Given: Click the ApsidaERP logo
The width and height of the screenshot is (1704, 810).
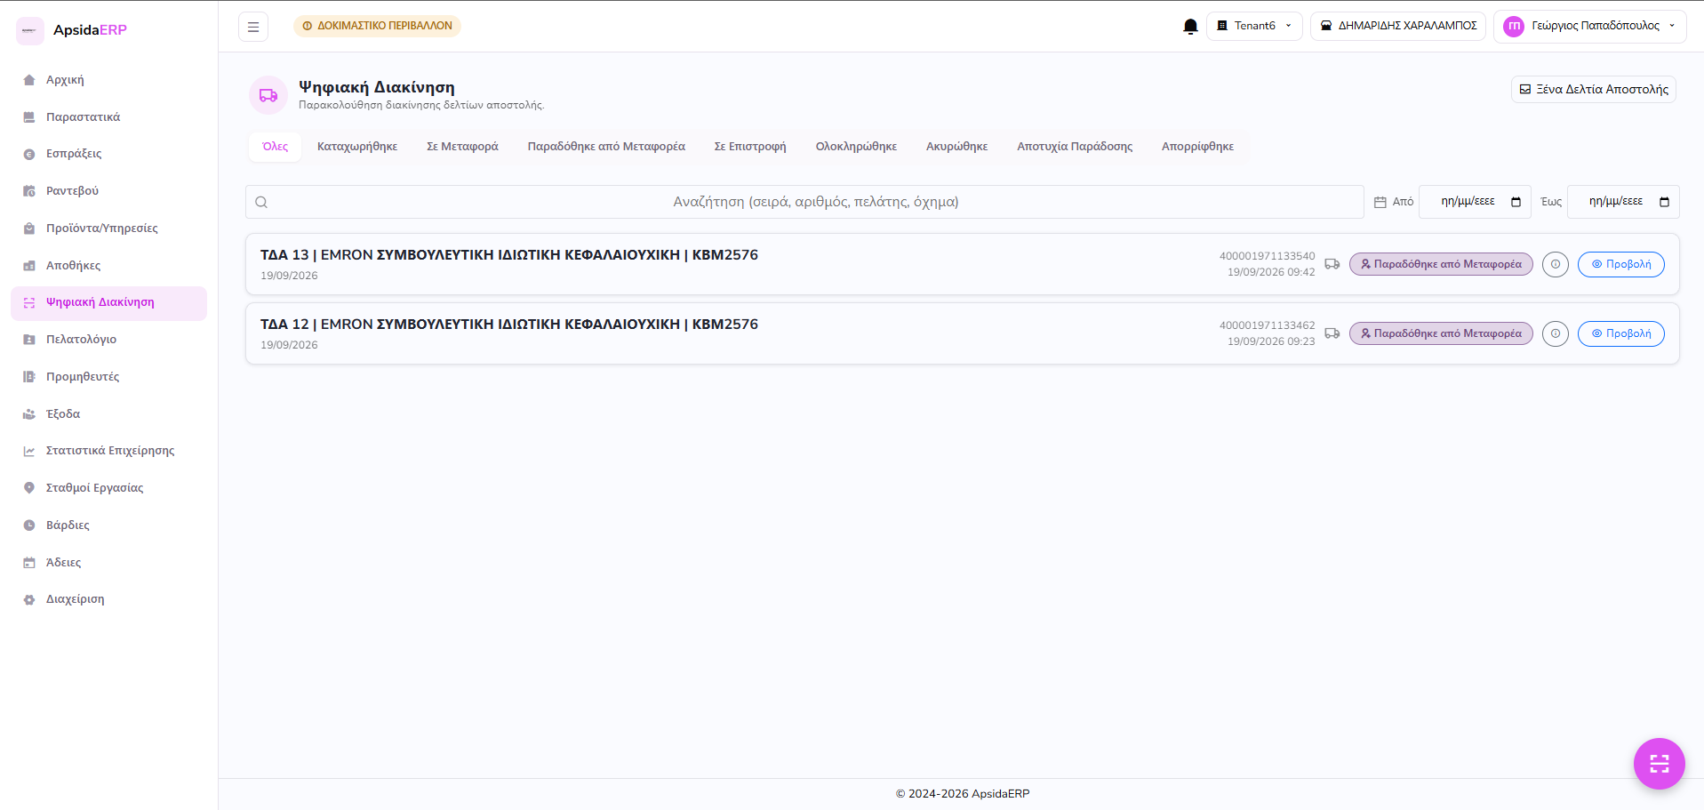Looking at the screenshot, I should click(x=73, y=30).
